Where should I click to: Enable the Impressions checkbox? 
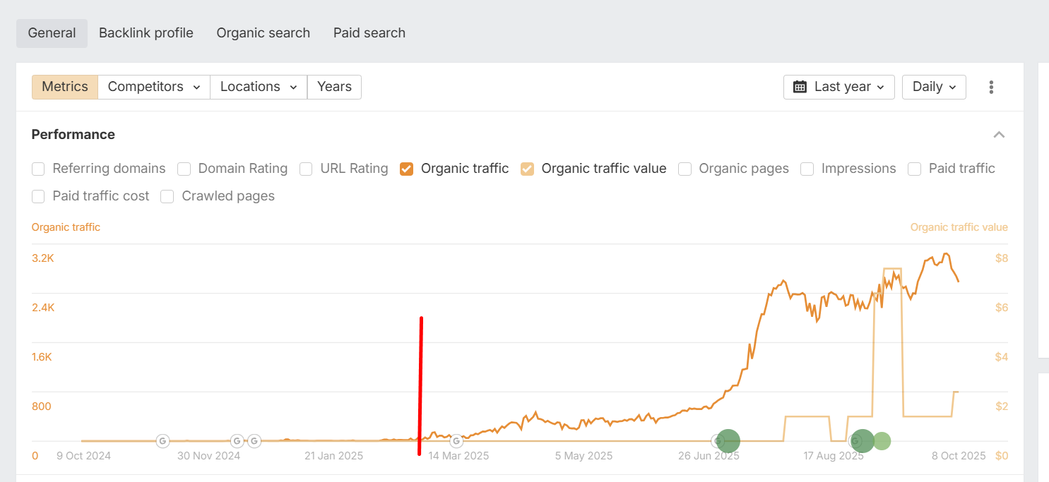[807, 169]
